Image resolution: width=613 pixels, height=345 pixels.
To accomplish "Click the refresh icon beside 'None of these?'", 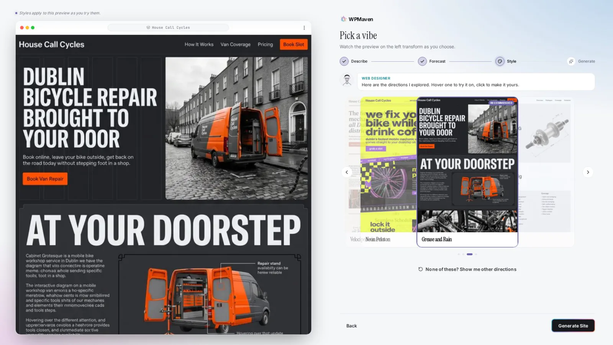I will click(420, 269).
